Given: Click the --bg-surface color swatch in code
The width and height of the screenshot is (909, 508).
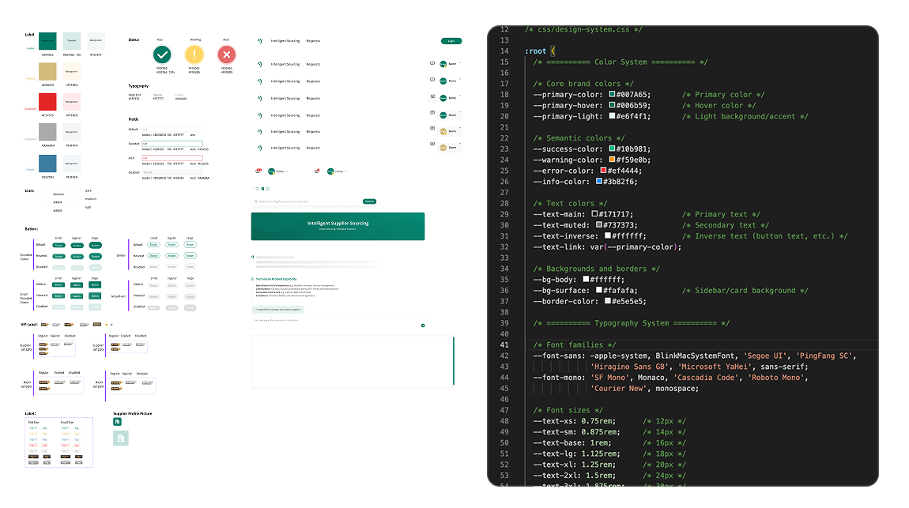Looking at the screenshot, I should pyautogui.click(x=599, y=290).
